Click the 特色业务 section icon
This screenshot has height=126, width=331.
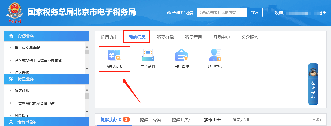coord(11,79)
